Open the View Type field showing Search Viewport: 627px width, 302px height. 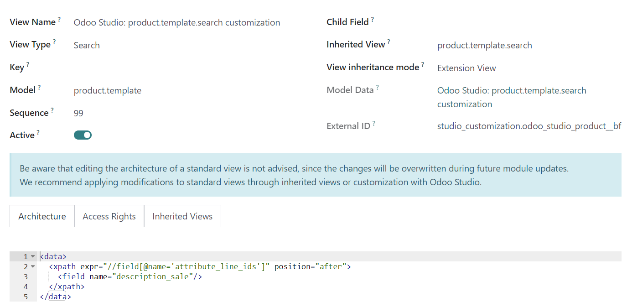point(87,45)
